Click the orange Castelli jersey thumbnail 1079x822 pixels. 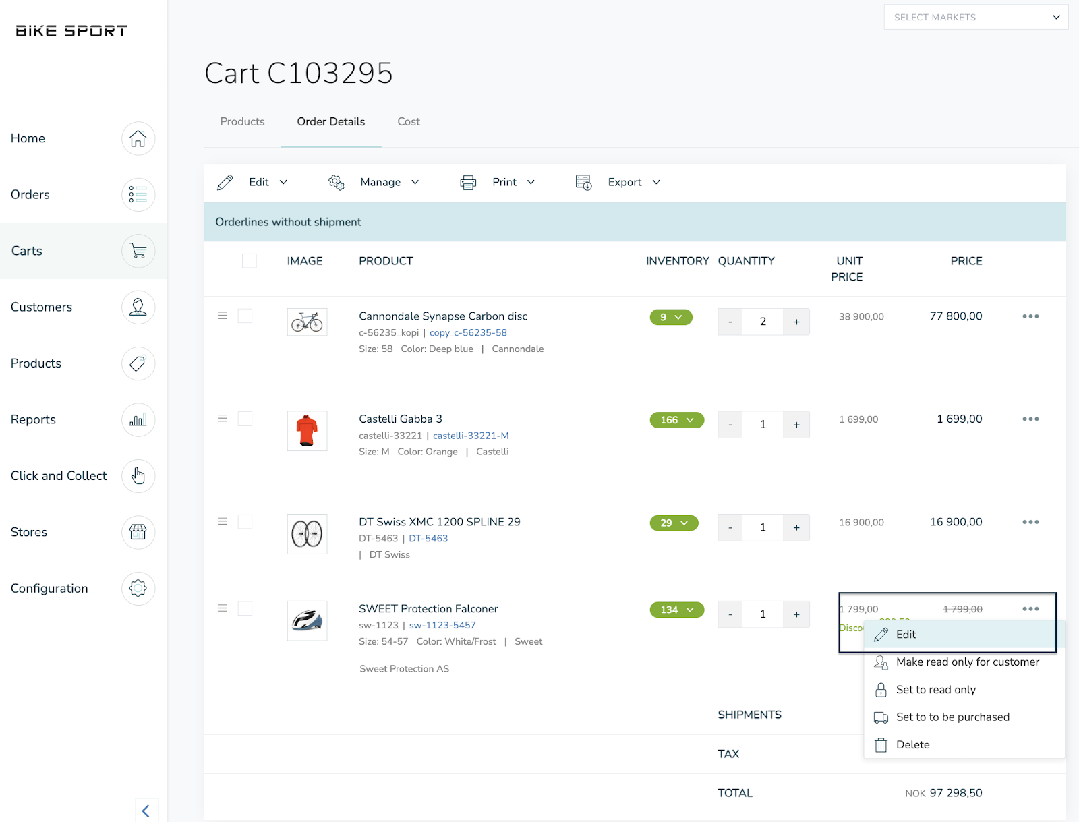click(308, 431)
